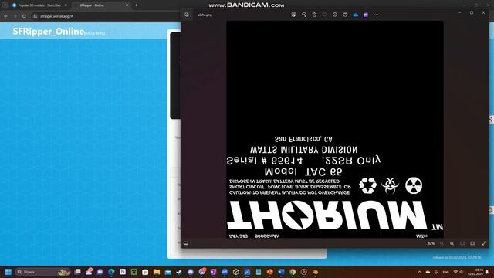Open the browser tab search dropdown arrow
The height and width of the screenshot is (278, 494).
click(x=5, y=5)
